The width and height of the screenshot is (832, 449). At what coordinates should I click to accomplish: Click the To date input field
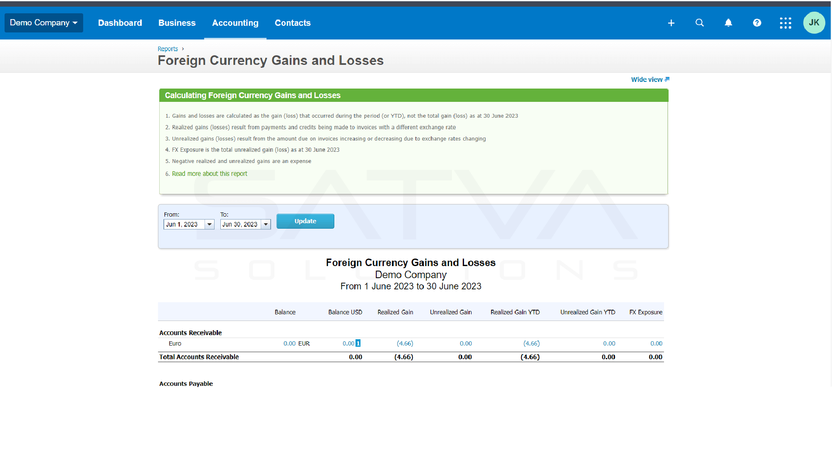click(240, 224)
